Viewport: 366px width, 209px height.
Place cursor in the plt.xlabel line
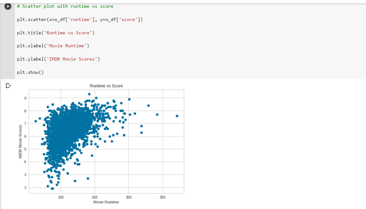point(53,46)
